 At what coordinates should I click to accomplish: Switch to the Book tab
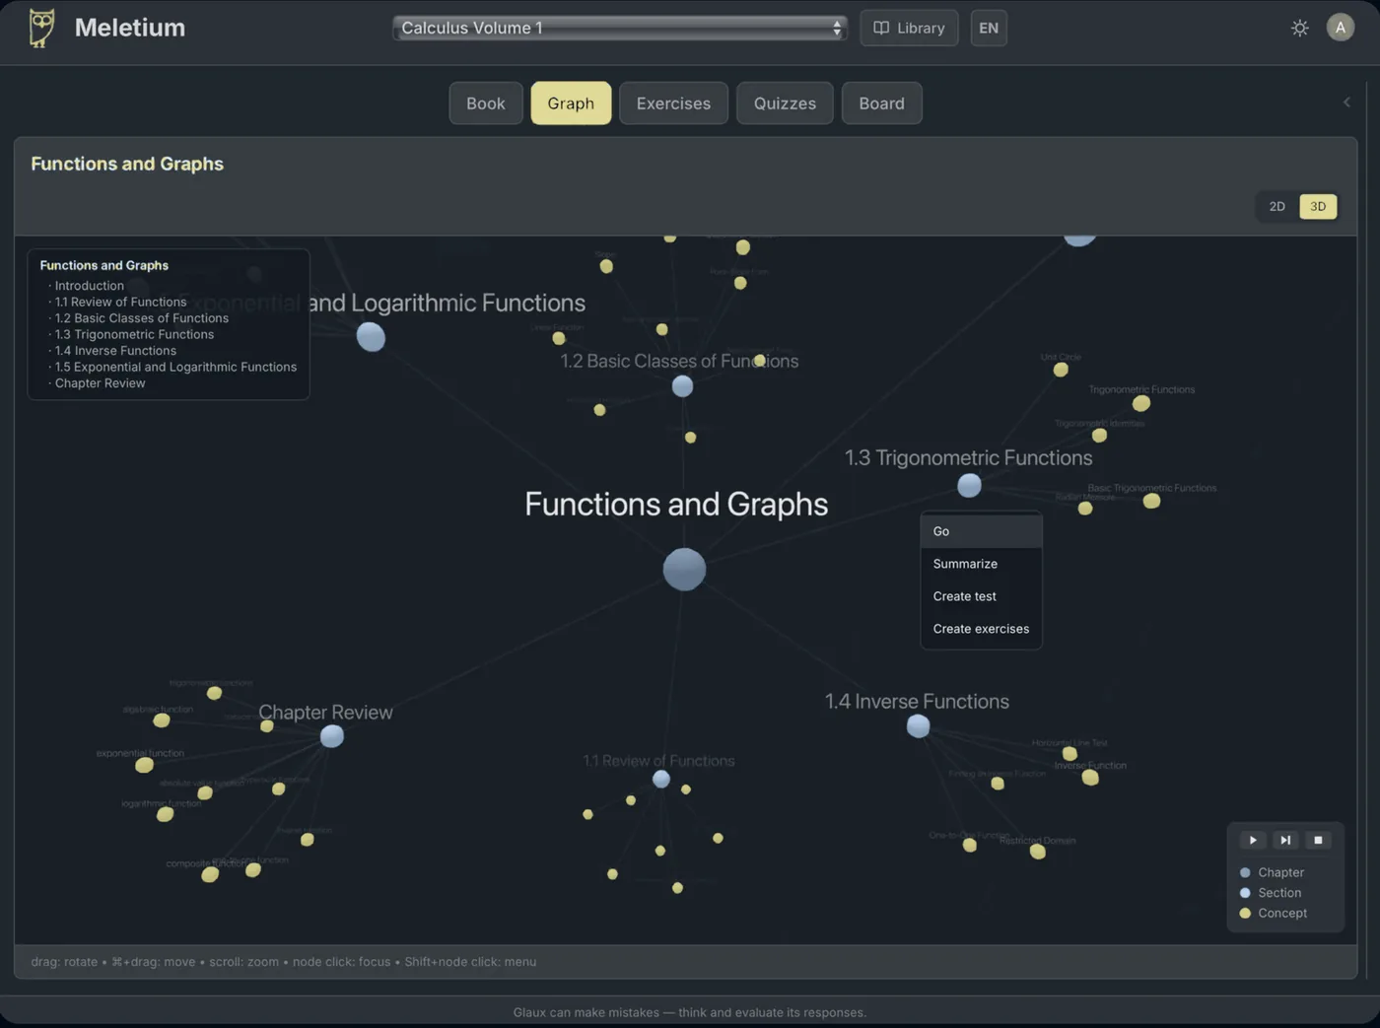pyautogui.click(x=486, y=103)
